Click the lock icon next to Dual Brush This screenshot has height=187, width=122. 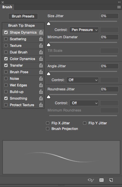point(41,52)
